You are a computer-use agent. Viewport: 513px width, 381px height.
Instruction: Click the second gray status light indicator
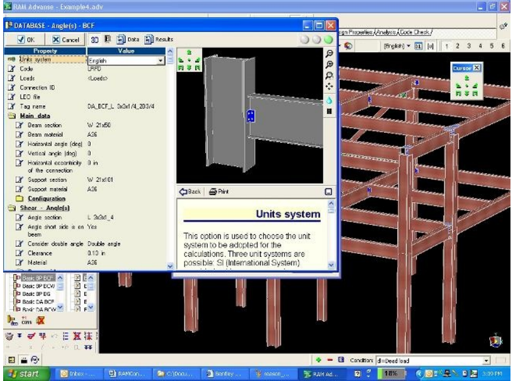tap(317, 40)
